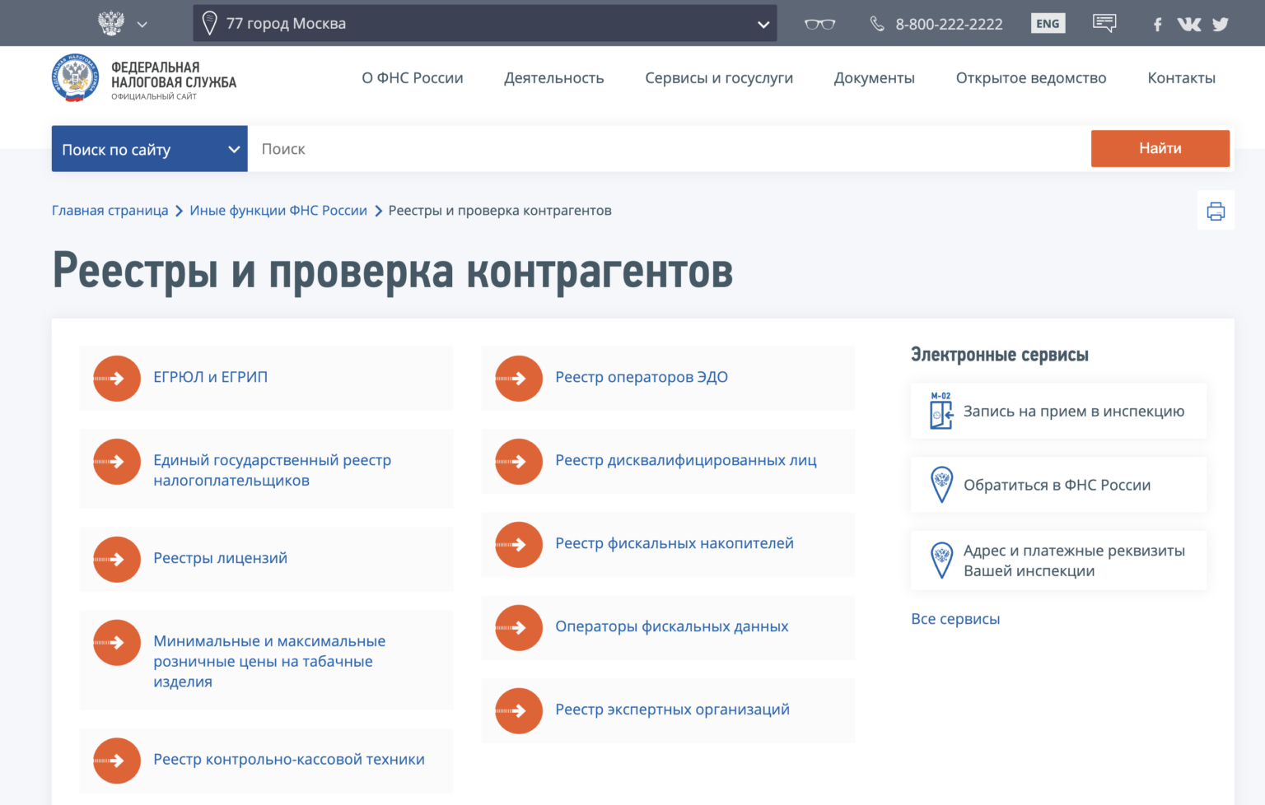The height and width of the screenshot is (805, 1265).
Task: Click the 'Реестры и проверка контрагентов' page title
Action: point(393,271)
